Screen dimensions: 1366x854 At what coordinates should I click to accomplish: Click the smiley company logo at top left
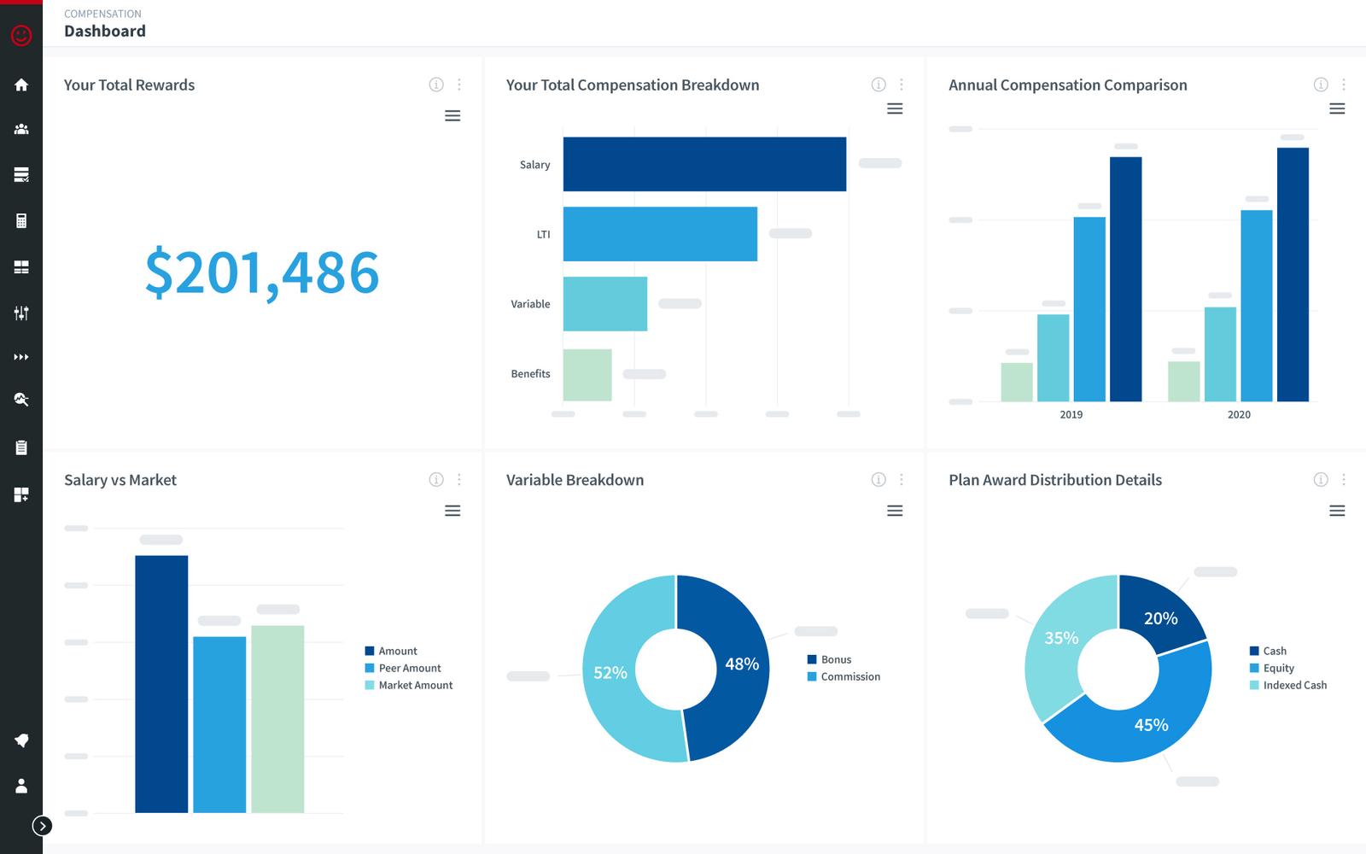click(x=20, y=35)
